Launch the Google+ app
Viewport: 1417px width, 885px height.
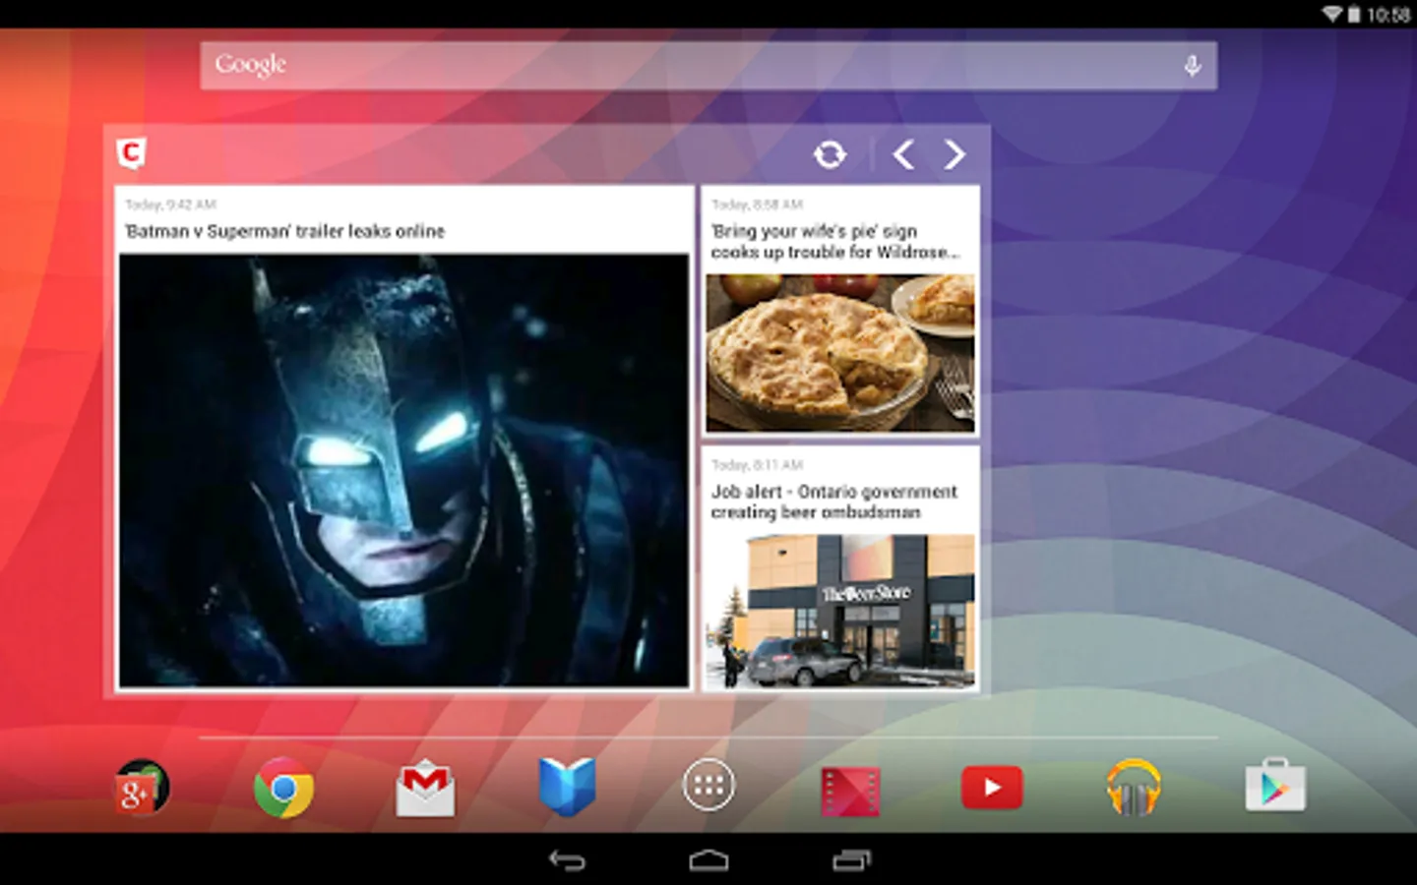pyautogui.click(x=142, y=788)
